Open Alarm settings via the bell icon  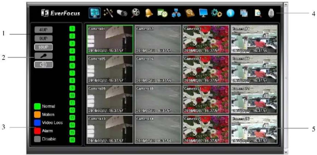(x=149, y=13)
